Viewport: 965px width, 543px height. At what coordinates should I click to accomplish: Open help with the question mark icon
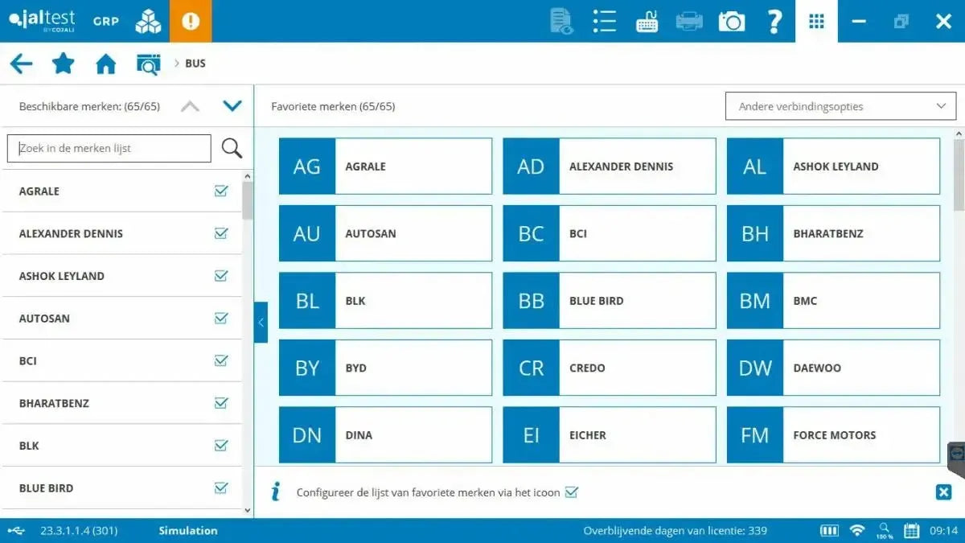pos(774,21)
